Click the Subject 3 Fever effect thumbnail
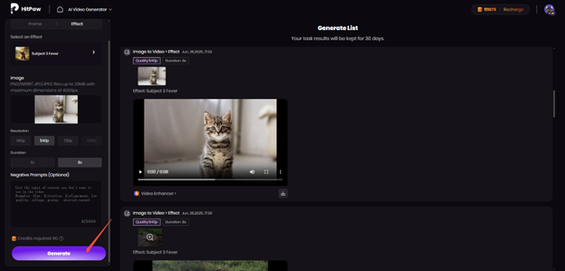 point(22,53)
